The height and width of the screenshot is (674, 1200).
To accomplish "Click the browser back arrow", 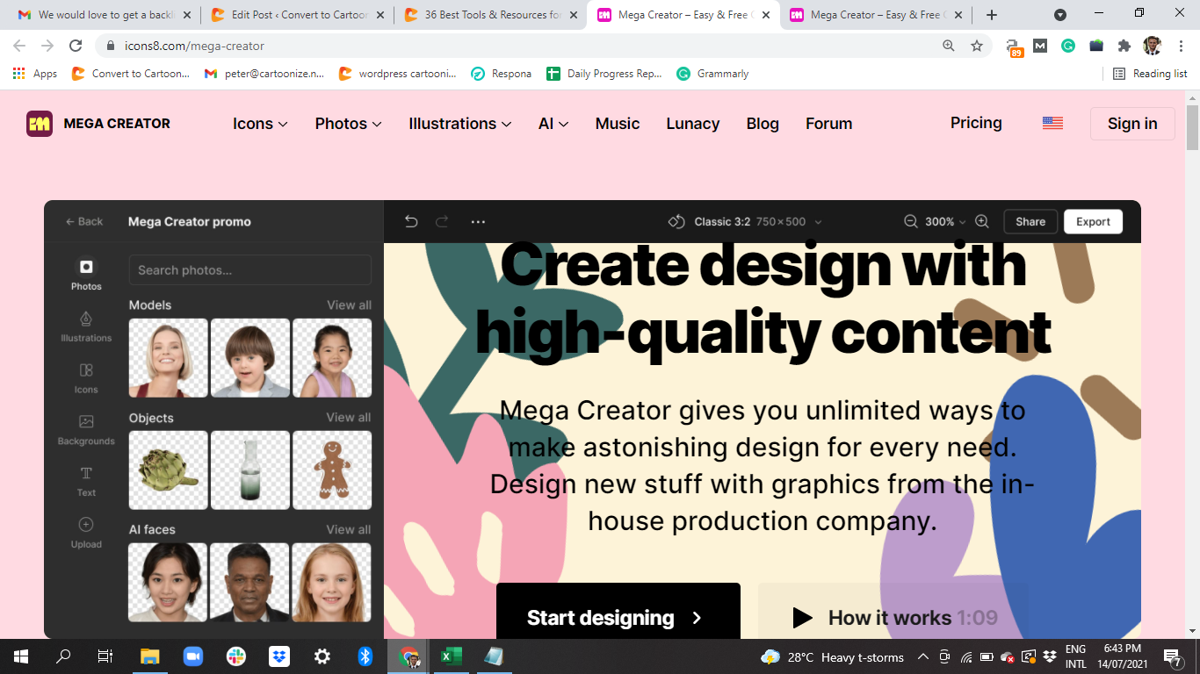I will [x=19, y=46].
